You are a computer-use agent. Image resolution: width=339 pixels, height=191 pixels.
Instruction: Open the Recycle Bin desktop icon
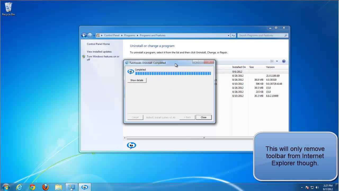click(8, 9)
